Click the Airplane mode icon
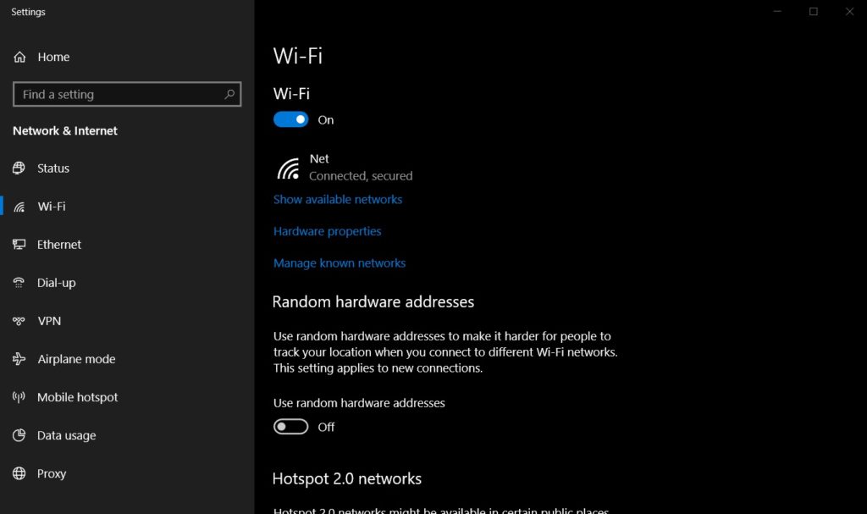The image size is (867, 514). pos(19,358)
